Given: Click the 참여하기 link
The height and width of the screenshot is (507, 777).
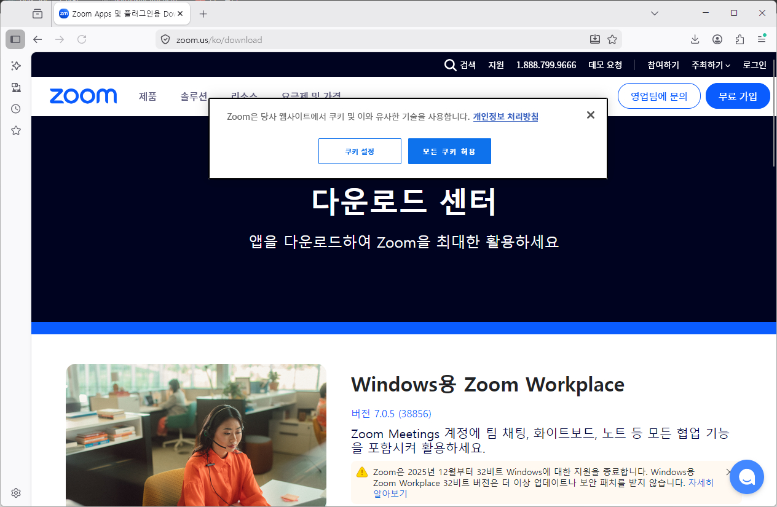Looking at the screenshot, I should [663, 65].
